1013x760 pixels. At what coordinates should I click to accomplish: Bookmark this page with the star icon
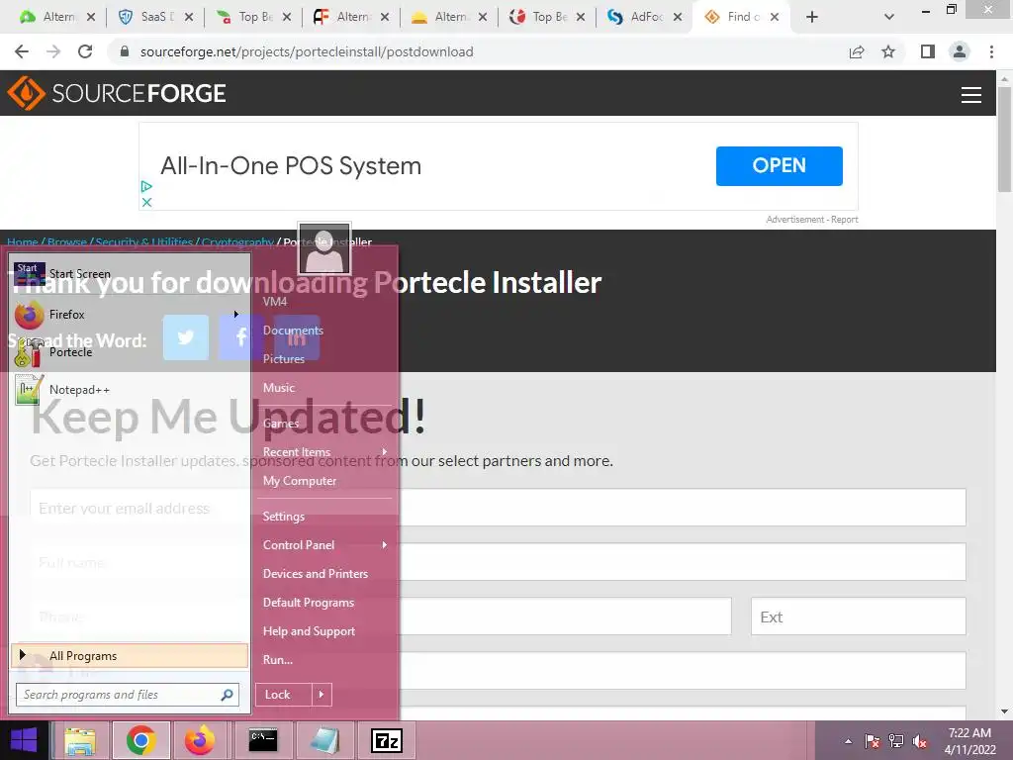coord(888,51)
